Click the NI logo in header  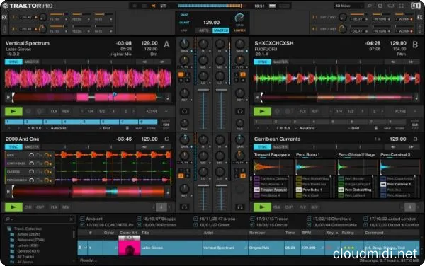pos(416,6)
